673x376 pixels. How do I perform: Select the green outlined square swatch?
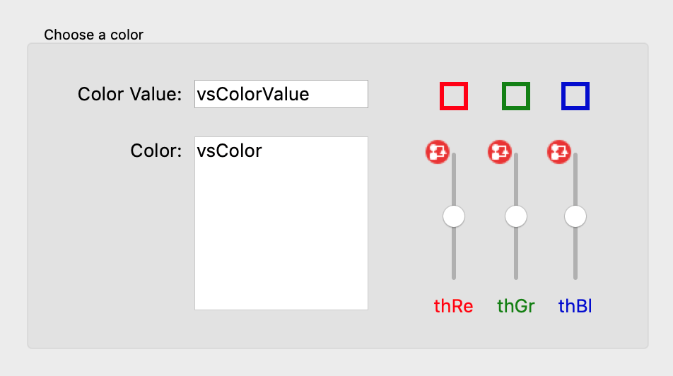[x=516, y=96]
